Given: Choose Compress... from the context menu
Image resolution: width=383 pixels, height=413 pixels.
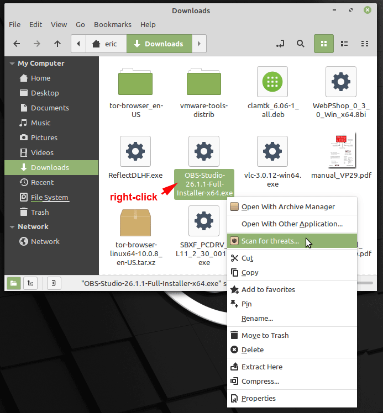Looking at the screenshot, I should [x=292, y=381].
